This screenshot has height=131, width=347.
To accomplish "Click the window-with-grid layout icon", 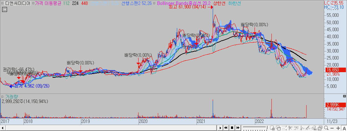I will [272, 128].
